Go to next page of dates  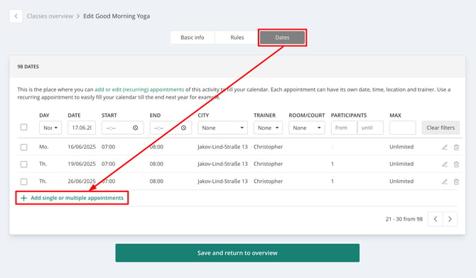(450, 219)
